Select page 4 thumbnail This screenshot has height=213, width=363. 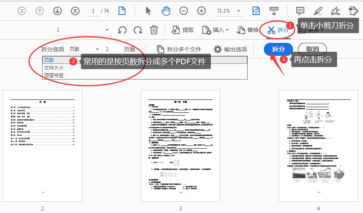tap(318, 146)
